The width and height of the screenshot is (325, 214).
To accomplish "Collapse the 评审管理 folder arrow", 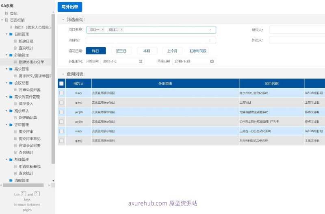I will [x=6, y=124].
